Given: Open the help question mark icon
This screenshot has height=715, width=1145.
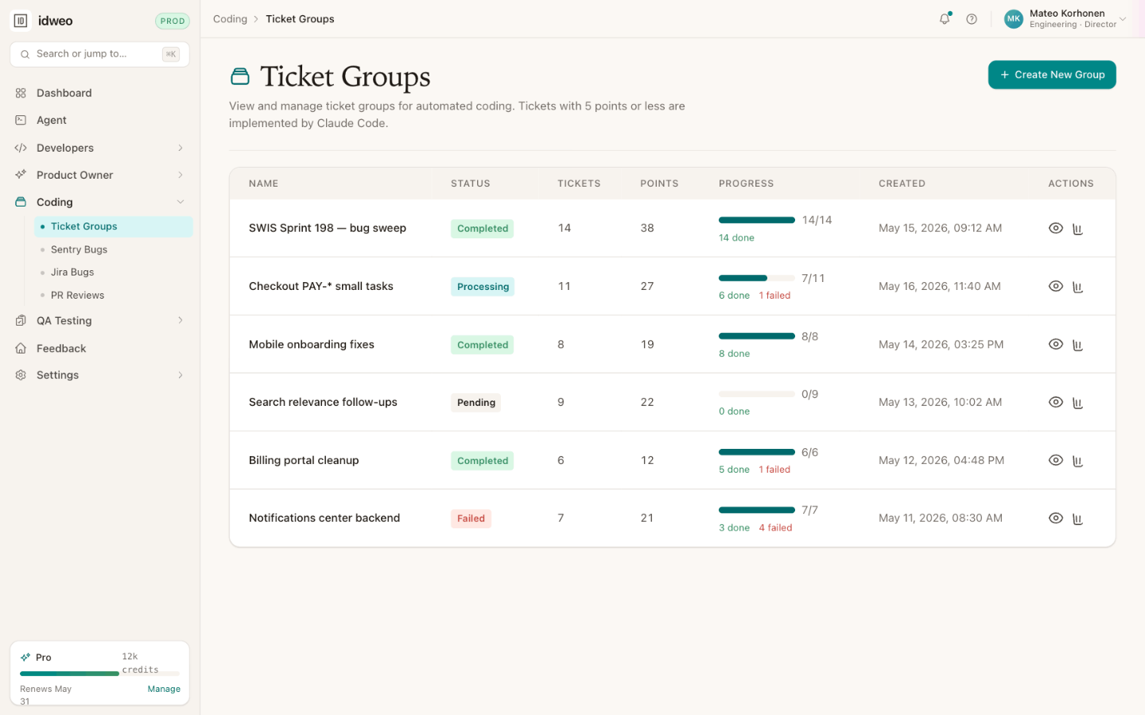Looking at the screenshot, I should (x=972, y=19).
